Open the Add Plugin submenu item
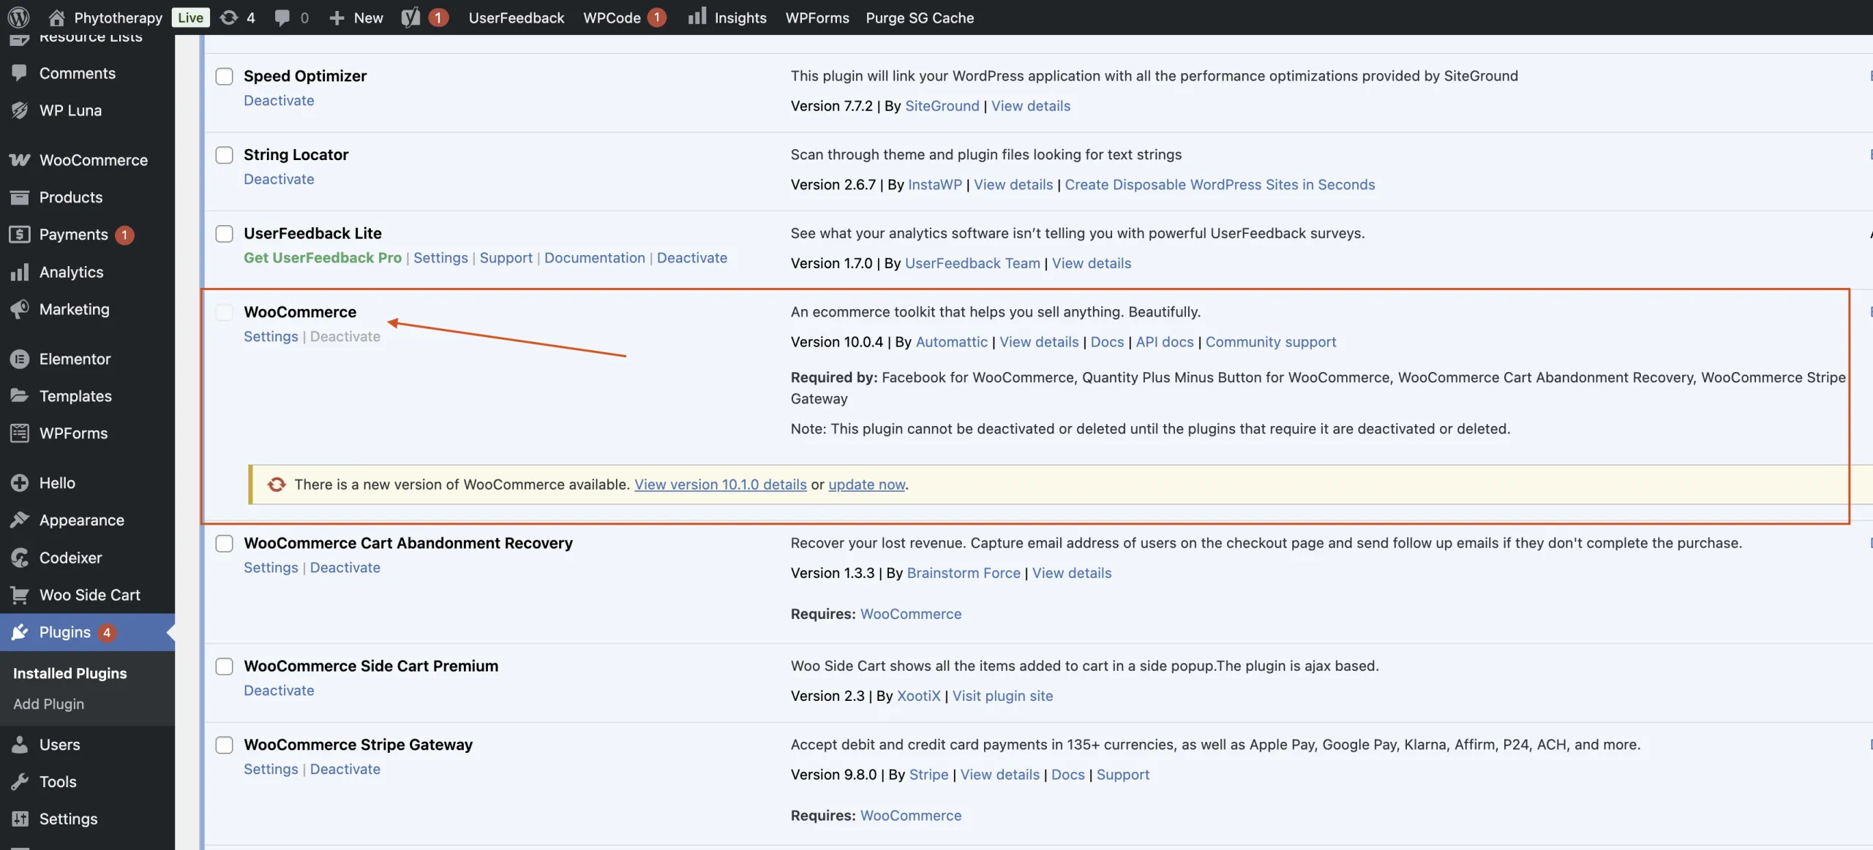The height and width of the screenshot is (850, 1873). [48, 705]
